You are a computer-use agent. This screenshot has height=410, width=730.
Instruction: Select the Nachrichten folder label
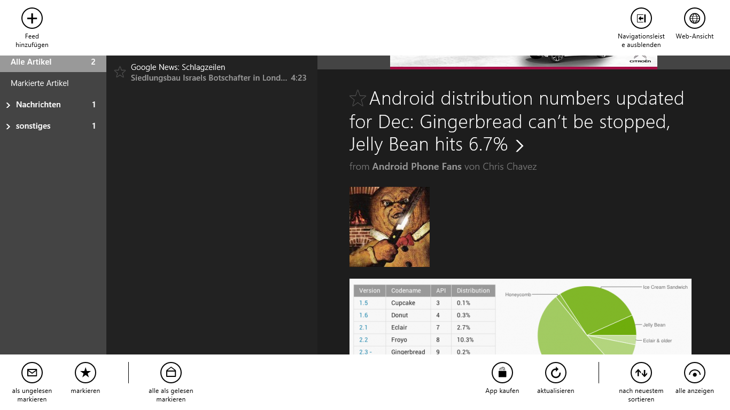[38, 105]
